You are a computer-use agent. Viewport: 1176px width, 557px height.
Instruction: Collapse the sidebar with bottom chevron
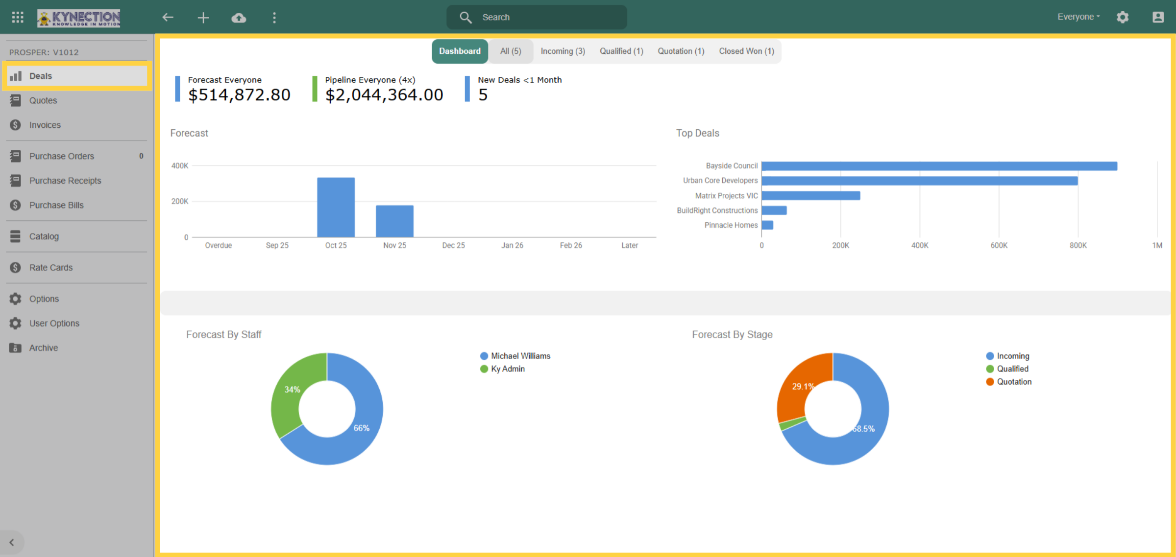(12, 542)
